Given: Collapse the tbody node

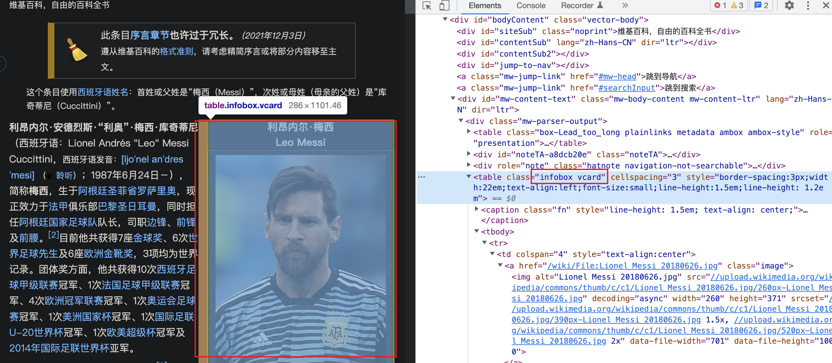Looking at the screenshot, I should (x=477, y=231).
